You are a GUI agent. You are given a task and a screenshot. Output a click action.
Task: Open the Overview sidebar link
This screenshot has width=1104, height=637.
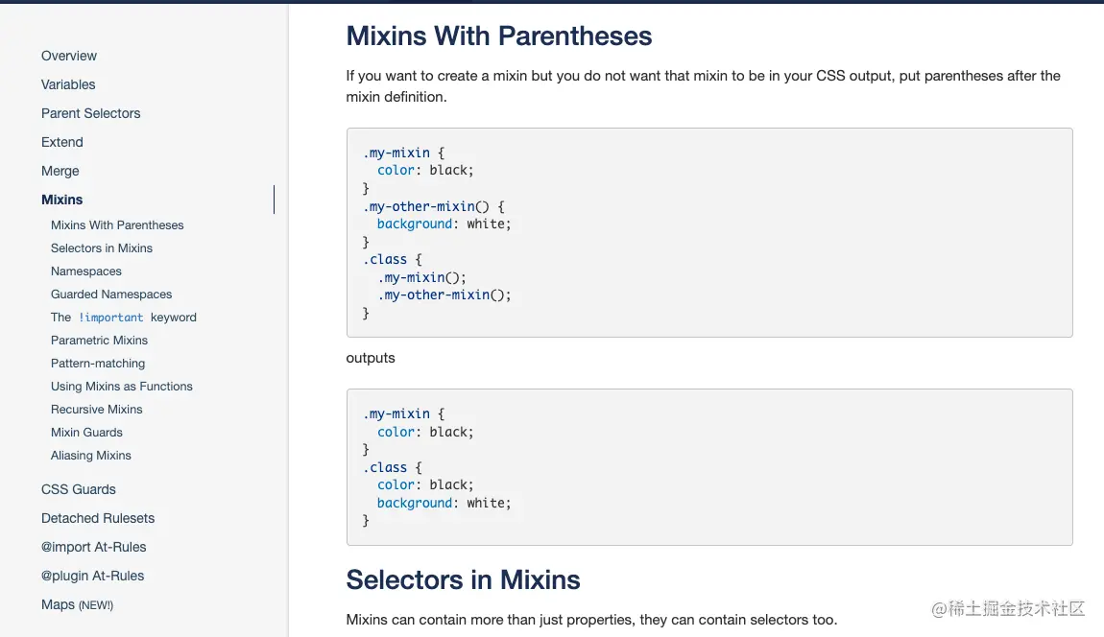click(69, 56)
